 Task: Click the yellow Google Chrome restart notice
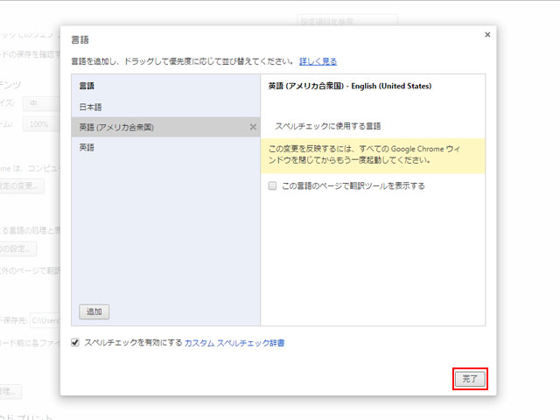(x=373, y=155)
